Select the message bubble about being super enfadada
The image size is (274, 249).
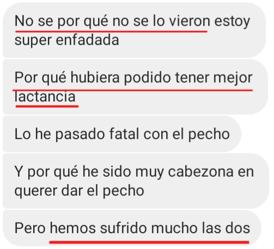click(x=135, y=30)
